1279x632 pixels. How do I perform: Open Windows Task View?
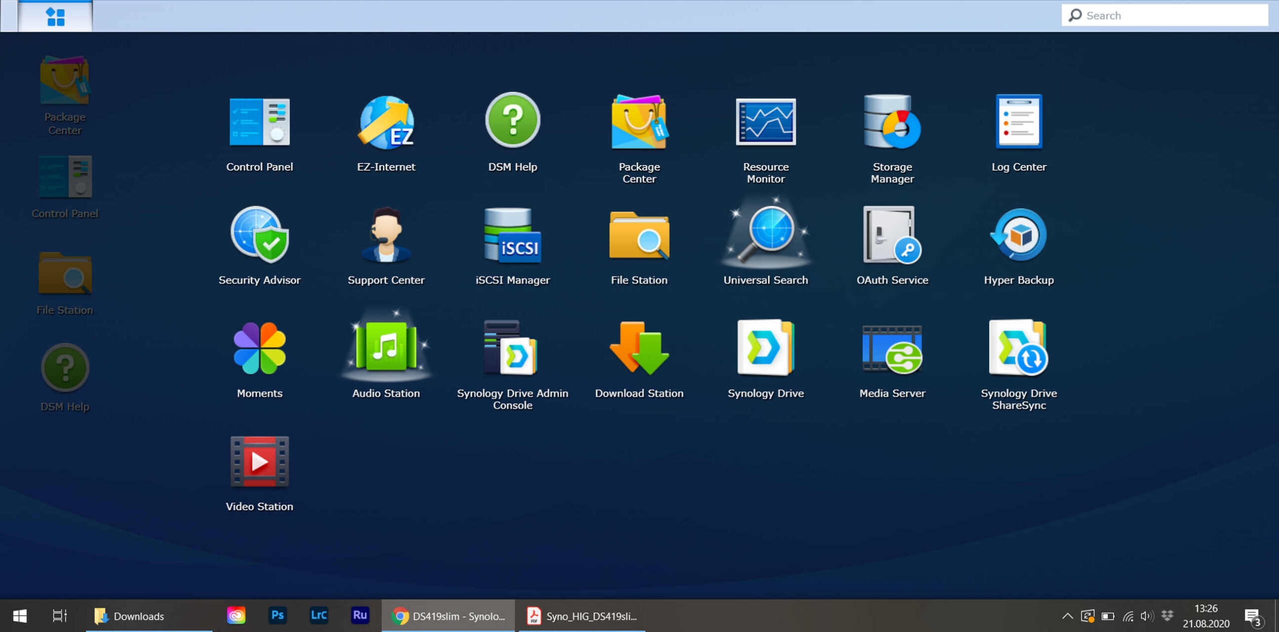coord(59,616)
